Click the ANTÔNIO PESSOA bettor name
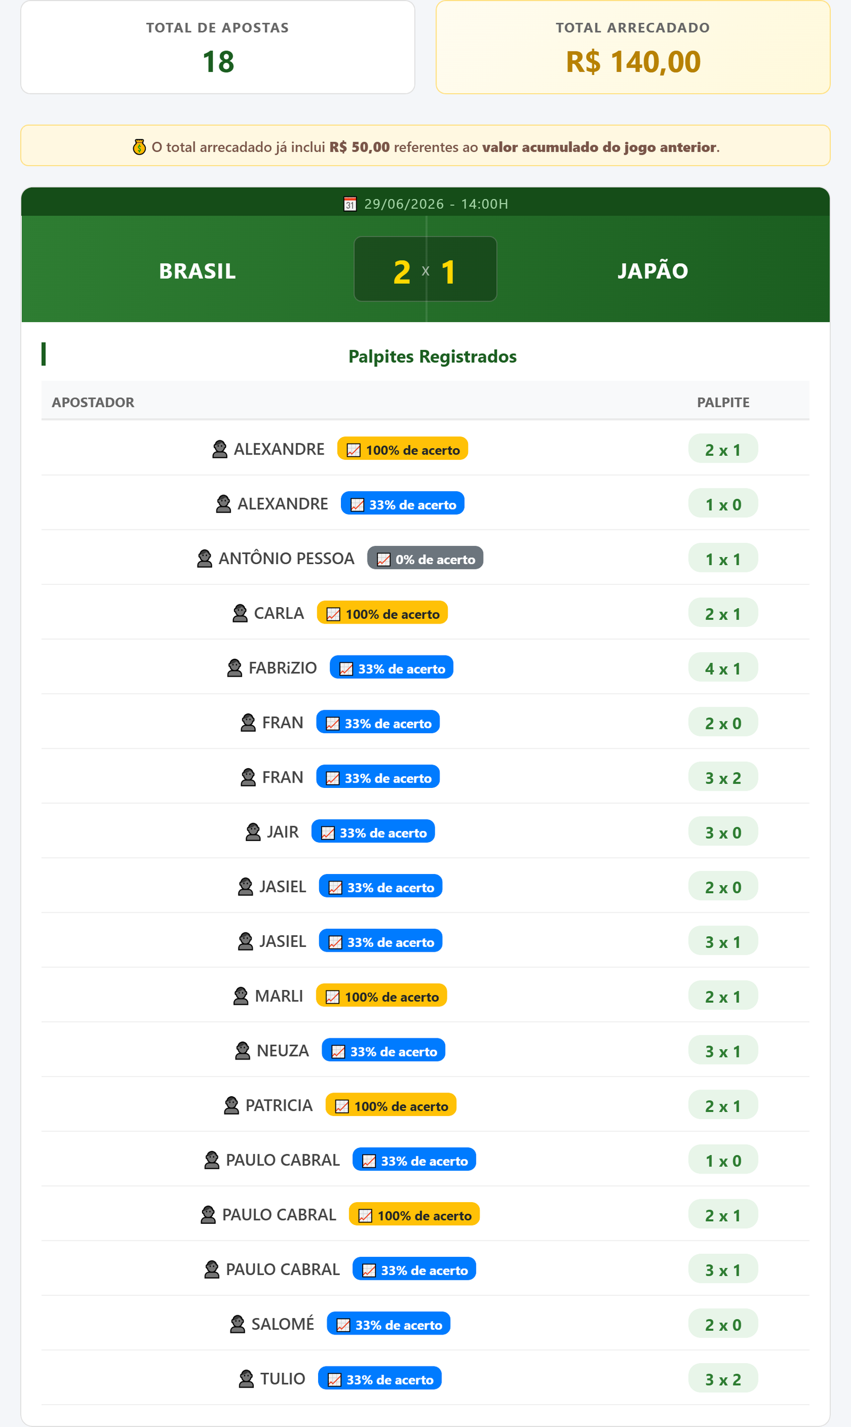851x1427 pixels. [x=287, y=559]
